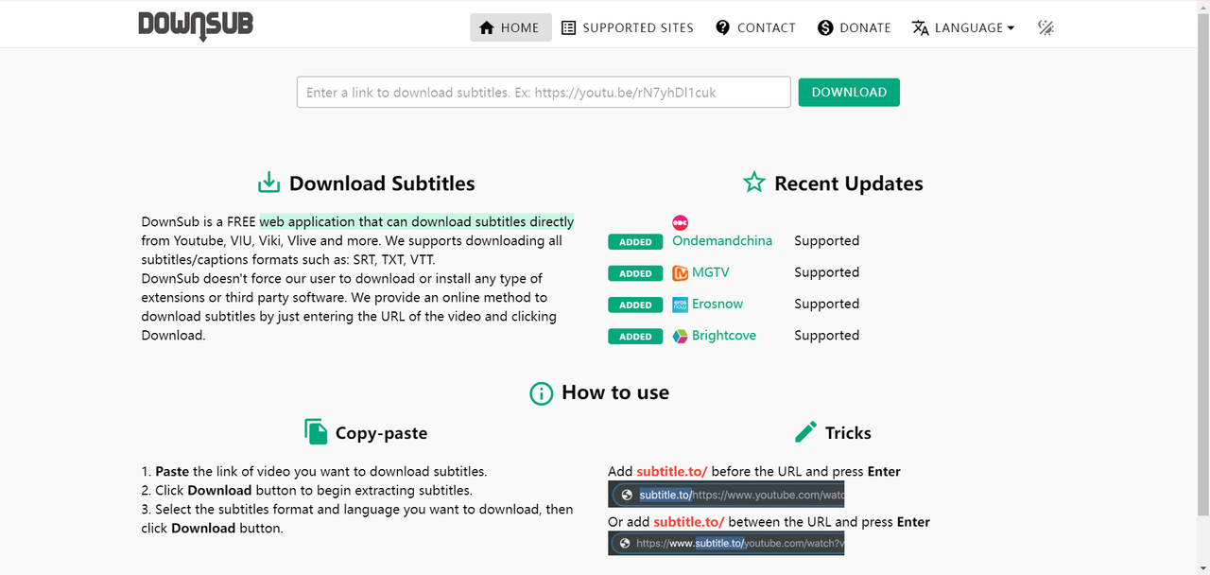Click the Tricks pencil icon

(805, 432)
